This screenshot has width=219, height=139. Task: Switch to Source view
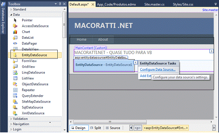[113, 128]
